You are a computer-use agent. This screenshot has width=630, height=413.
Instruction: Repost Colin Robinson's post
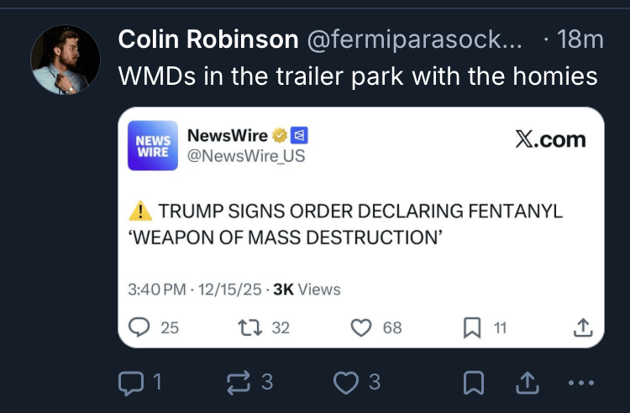tap(239, 382)
